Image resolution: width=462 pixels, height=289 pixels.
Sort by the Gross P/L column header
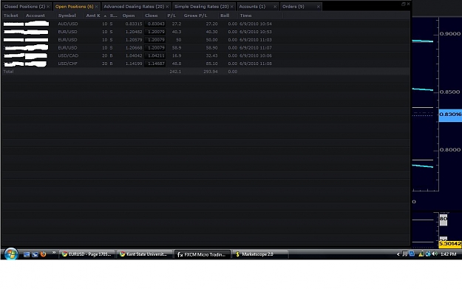[x=195, y=16]
